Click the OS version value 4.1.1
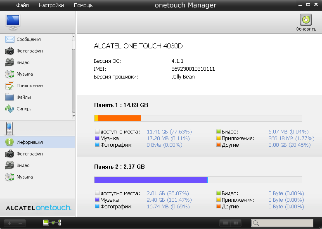Screen dimensions: 322x229 178,61
